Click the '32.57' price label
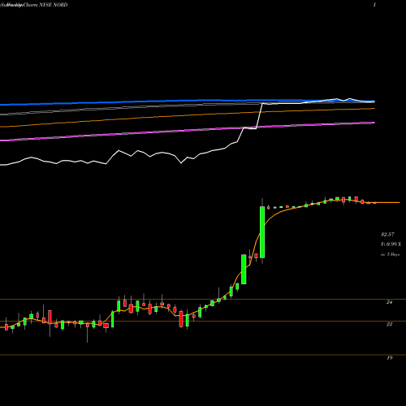Image resolution: width=406 pixels, height=406 pixels. (x=387, y=235)
